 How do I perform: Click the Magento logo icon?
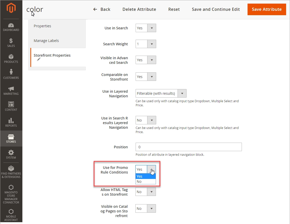click(11, 8)
